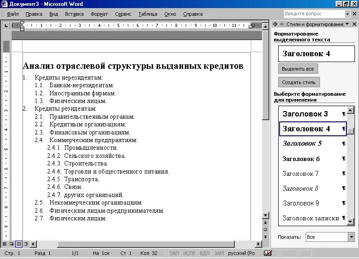Open the Введите вопрос dropdown arrow
Screen dimensions: 359x259
click(347, 14)
